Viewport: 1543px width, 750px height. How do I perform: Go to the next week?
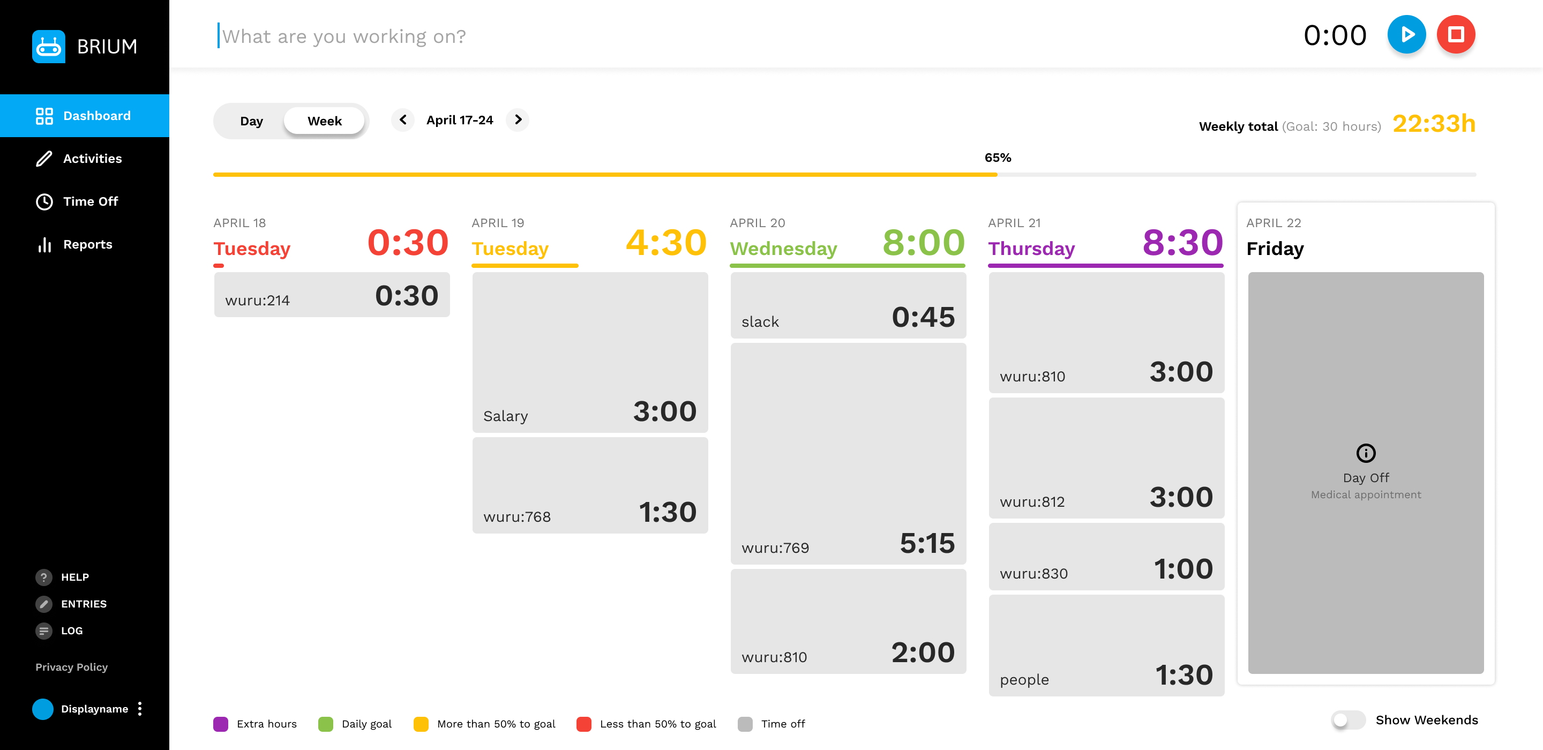(518, 120)
